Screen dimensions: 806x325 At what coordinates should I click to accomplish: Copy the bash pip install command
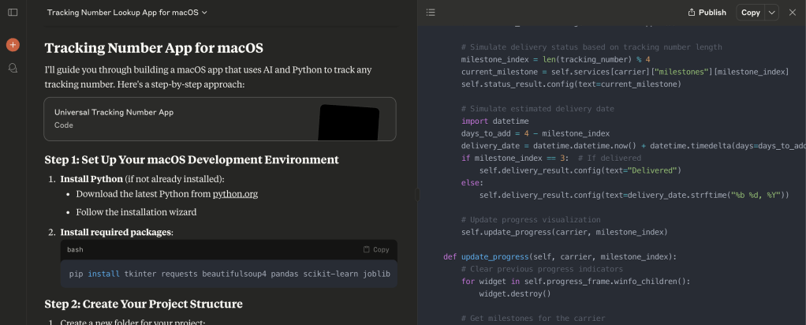[376, 249]
